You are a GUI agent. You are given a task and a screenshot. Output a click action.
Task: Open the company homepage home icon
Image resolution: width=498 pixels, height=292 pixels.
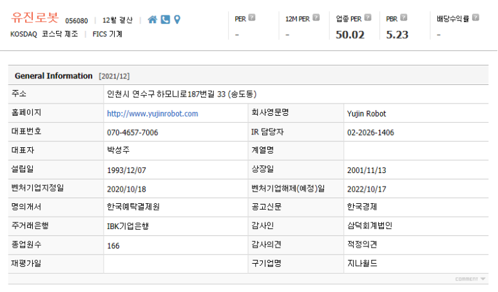[x=153, y=20]
